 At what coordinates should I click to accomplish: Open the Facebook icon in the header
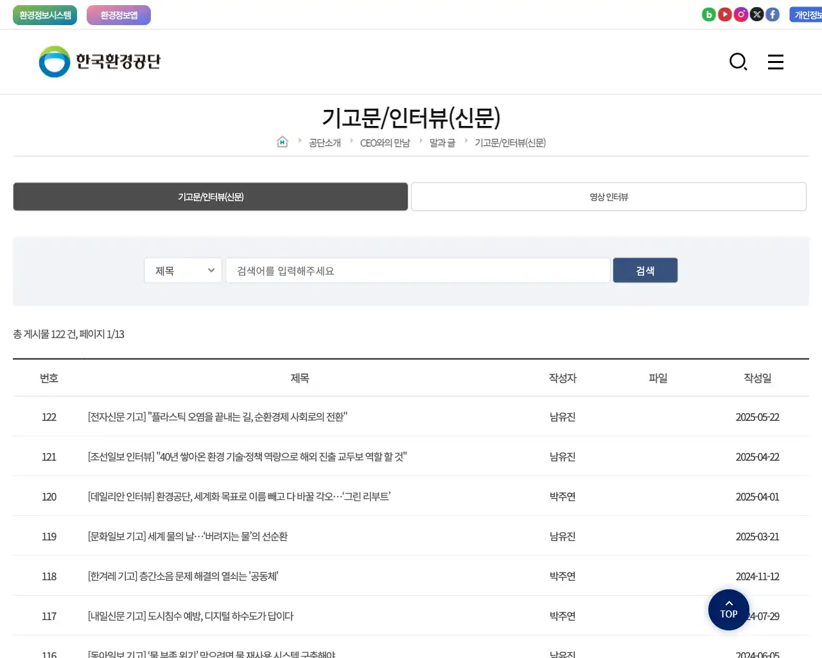click(773, 13)
